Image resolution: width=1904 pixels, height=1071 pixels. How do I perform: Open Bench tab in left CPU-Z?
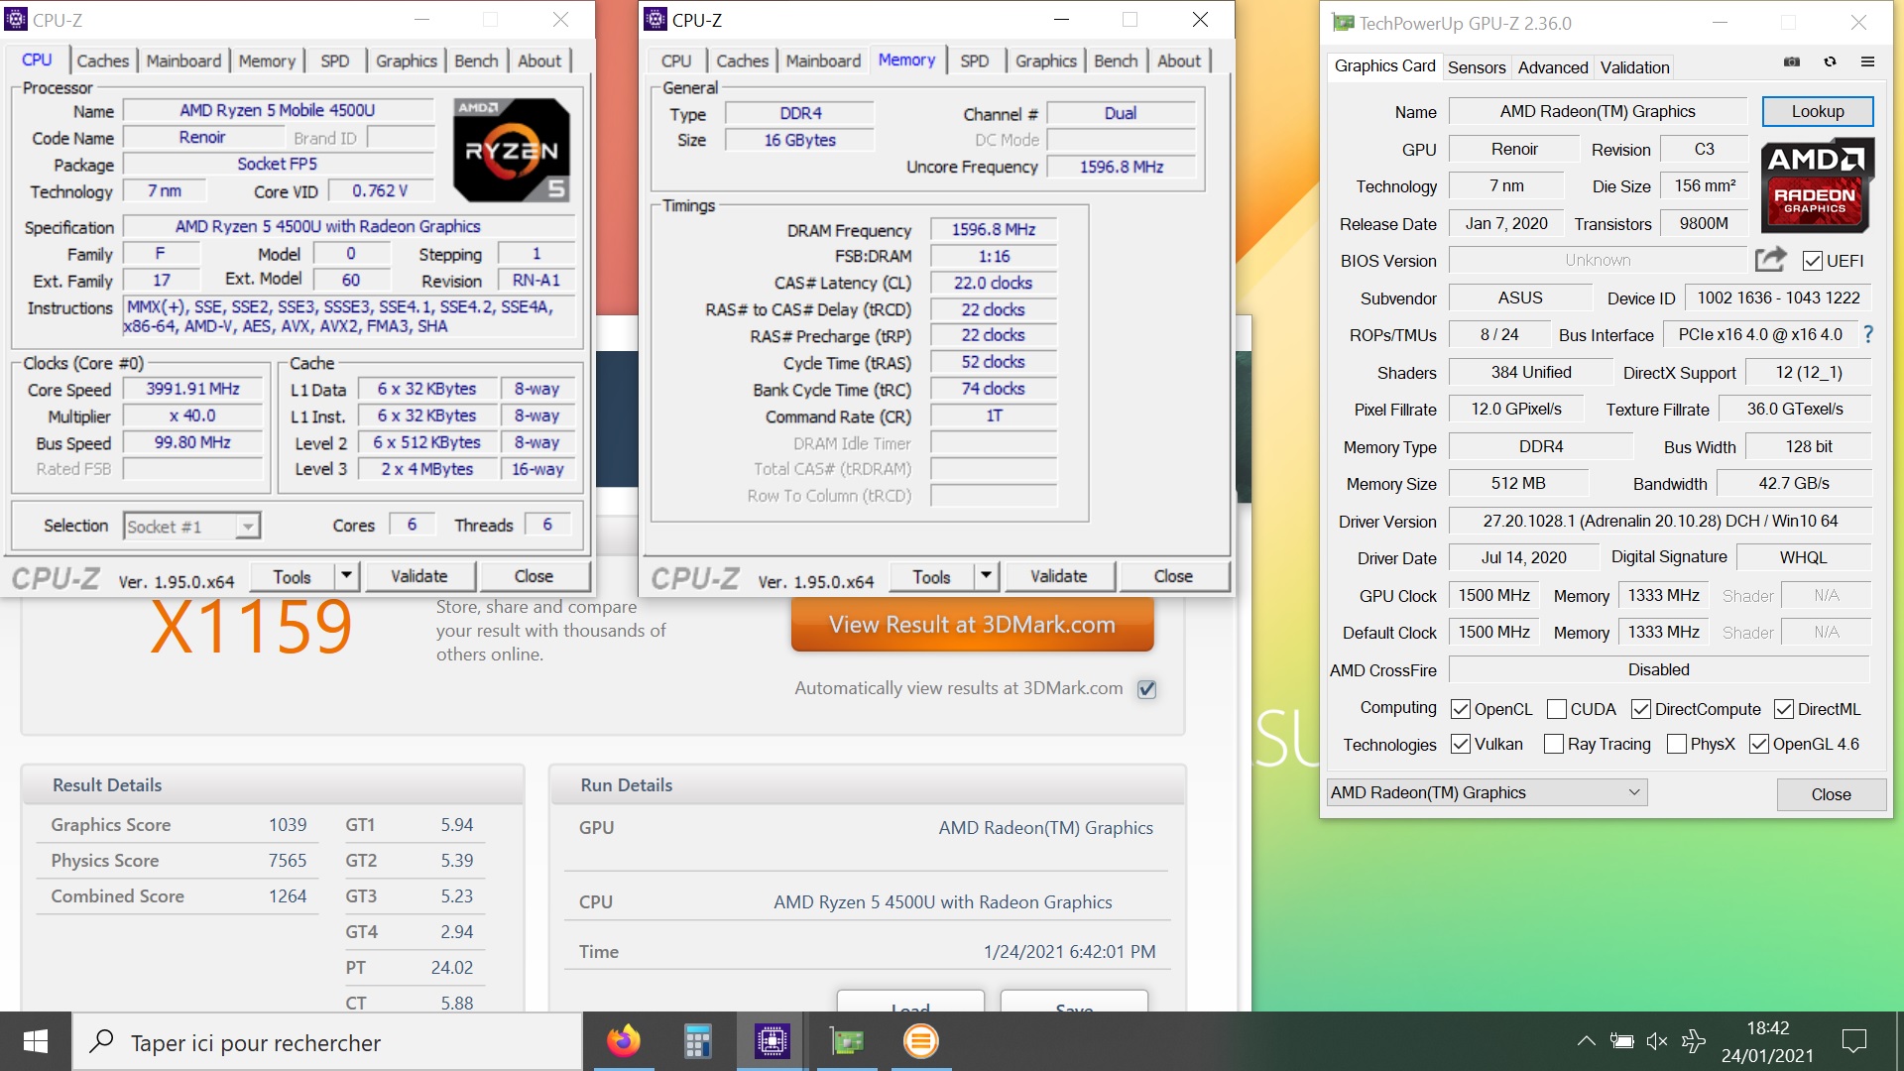click(x=477, y=60)
